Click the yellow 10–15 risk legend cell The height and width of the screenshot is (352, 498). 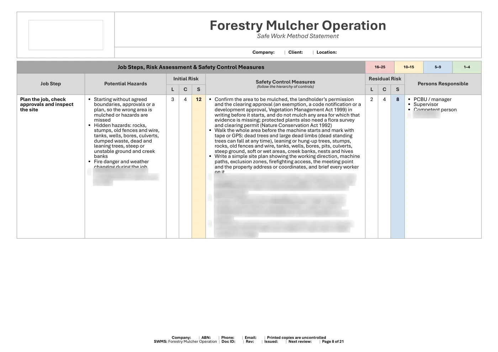[409, 67]
